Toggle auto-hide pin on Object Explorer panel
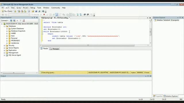Image resolution: width=184 pixels, height=103 pixels. (34, 17)
